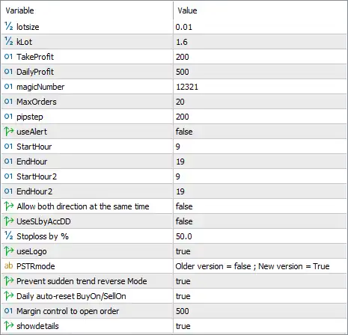Open the value dropdown for Allow both direction
Image resolution: width=348 pixels, height=335 pixels.
click(260, 206)
